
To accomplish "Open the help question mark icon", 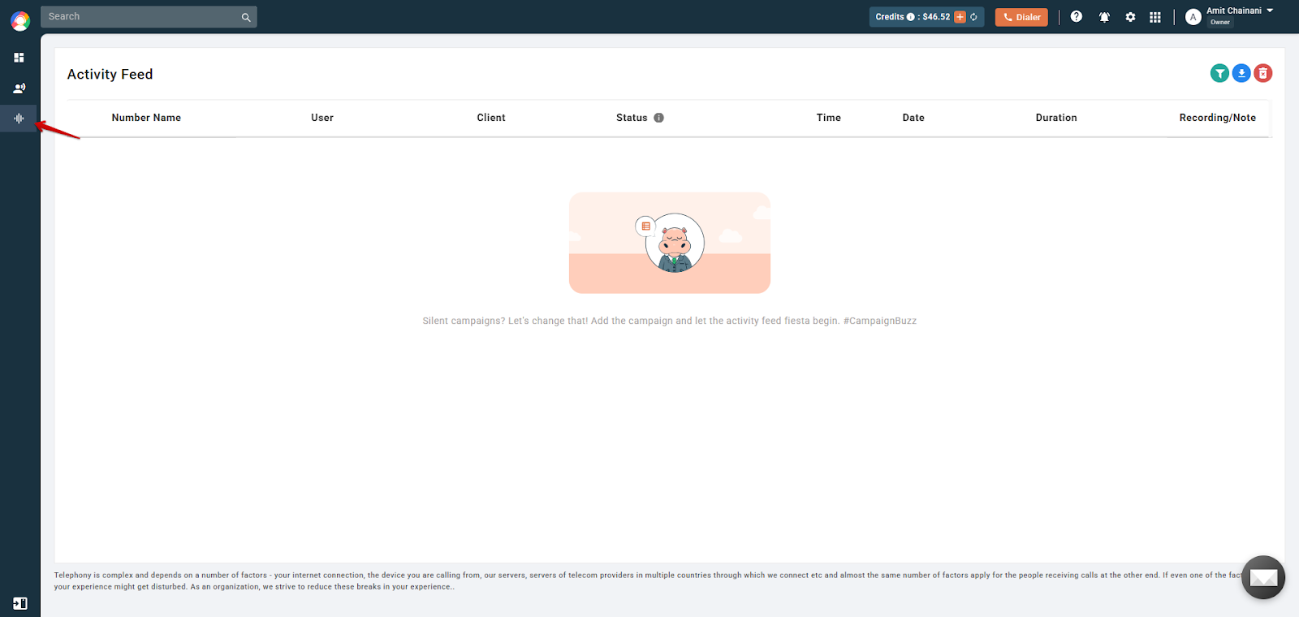I will [1077, 16].
